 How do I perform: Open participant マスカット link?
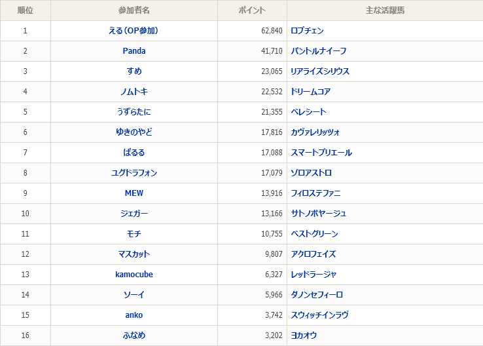(134, 254)
